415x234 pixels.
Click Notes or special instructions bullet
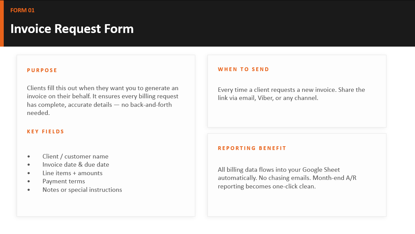click(x=82, y=190)
